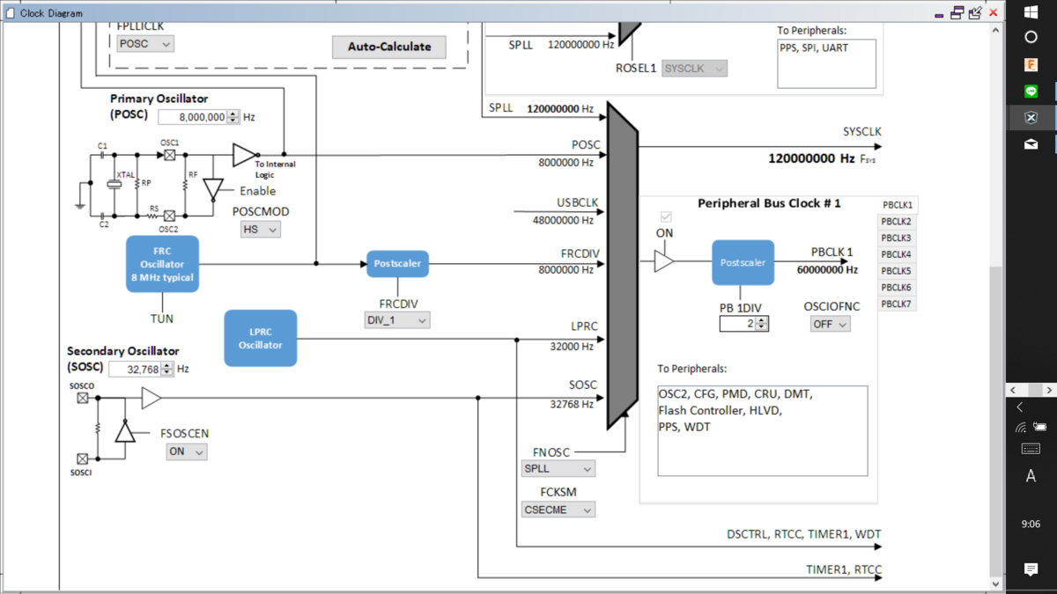1057x594 pixels.
Task: Click the cascade windows icon in title bar
Action: click(x=957, y=13)
